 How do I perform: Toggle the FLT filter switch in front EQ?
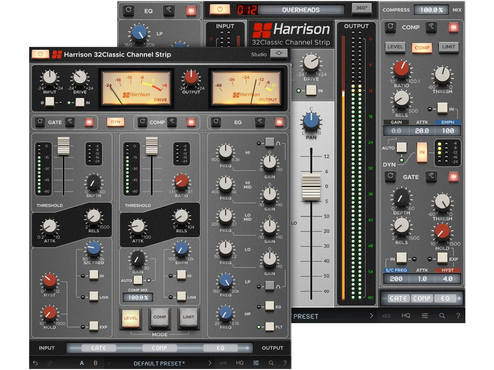[x=269, y=327]
